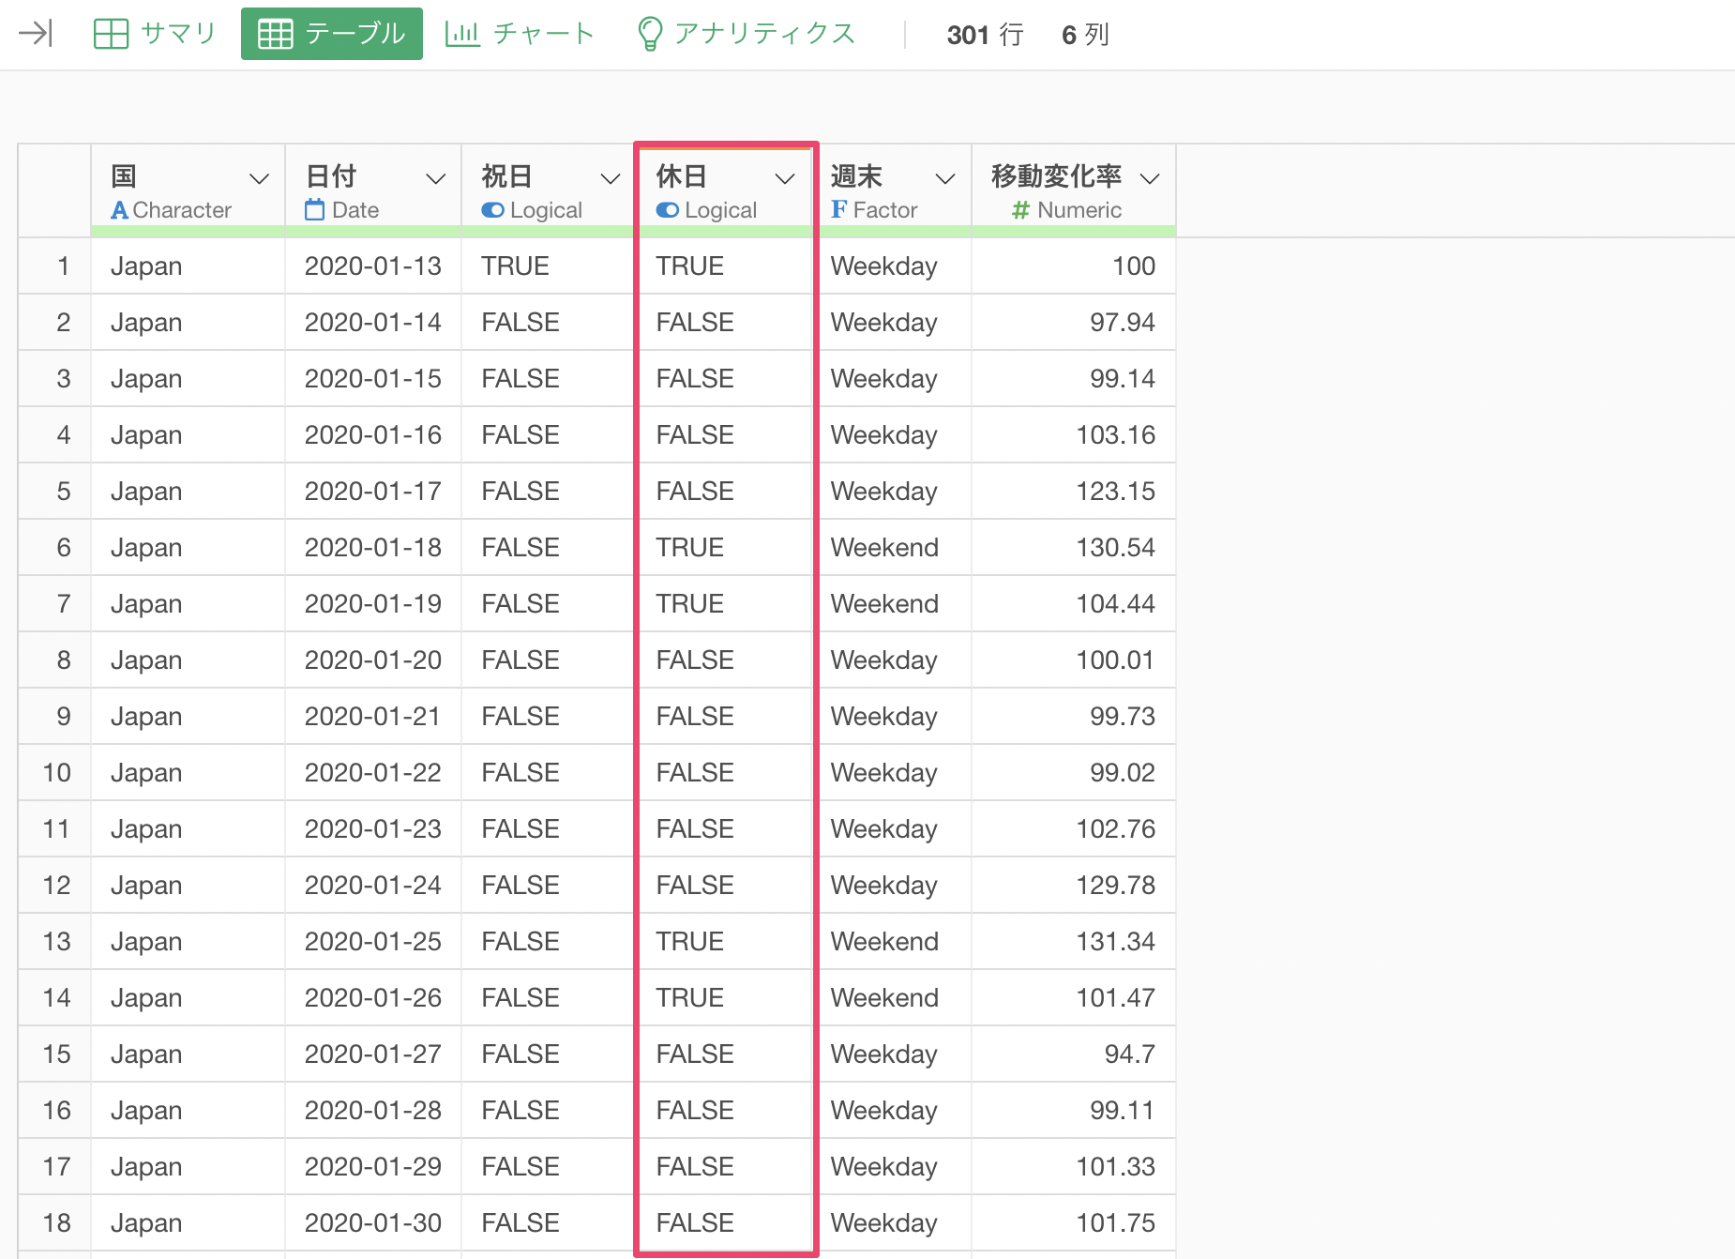1735x1259 pixels.
Task: Click the Logical toggle icon under 休日
Action: point(668,210)
